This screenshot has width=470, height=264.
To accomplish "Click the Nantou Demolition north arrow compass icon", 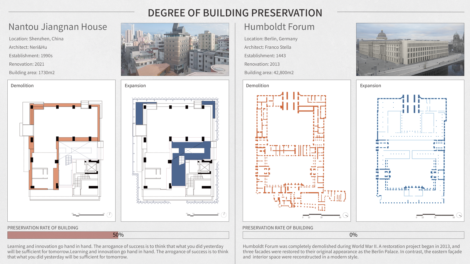I will 109,215.
